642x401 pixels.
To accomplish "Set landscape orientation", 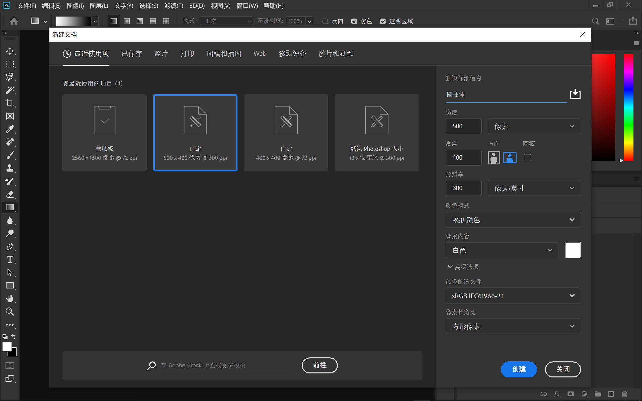I will 510,158.
